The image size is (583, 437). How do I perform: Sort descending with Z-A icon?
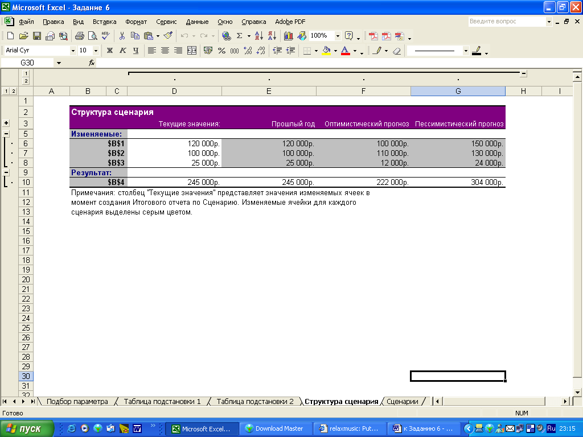[x=272, y=36]
